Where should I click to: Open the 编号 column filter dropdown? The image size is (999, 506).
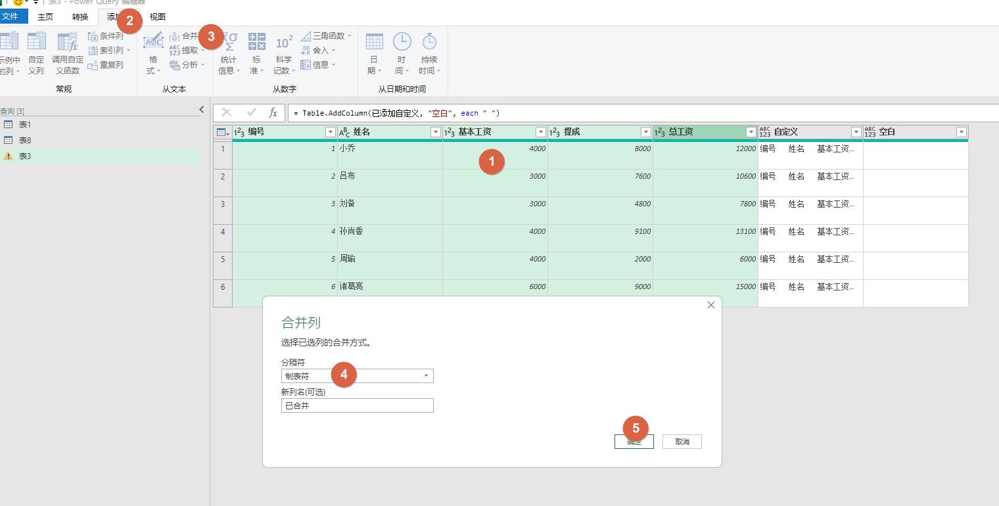(330, 131)
